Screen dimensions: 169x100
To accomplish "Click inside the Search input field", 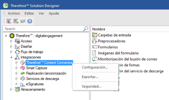I will [44, 29].
